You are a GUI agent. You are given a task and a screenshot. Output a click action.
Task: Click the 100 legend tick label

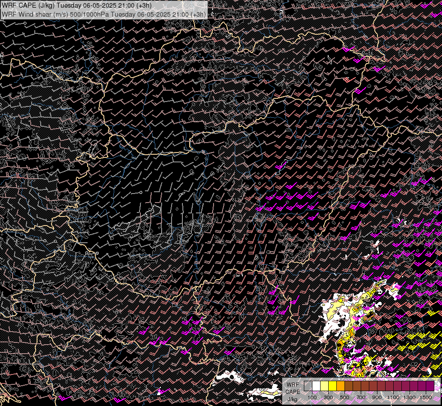pos(312,397)
